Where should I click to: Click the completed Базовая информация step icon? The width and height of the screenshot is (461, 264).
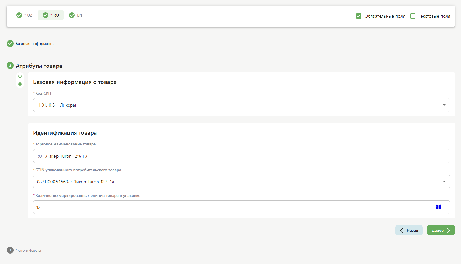10,44
